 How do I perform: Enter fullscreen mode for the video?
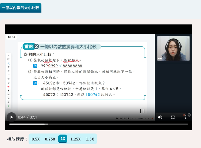[x=173, y=117]
